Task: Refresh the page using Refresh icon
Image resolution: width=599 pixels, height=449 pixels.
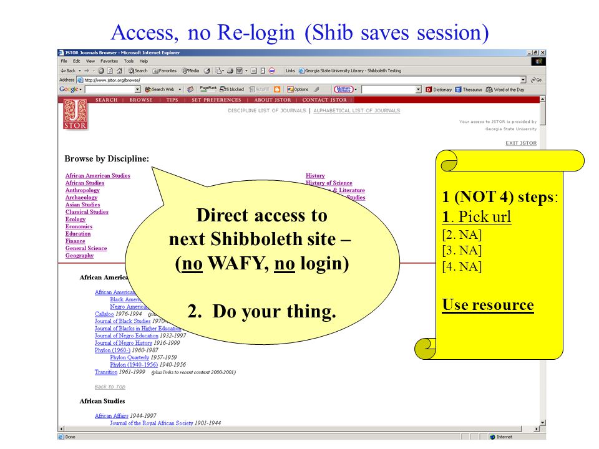Action: coord(110,70)
